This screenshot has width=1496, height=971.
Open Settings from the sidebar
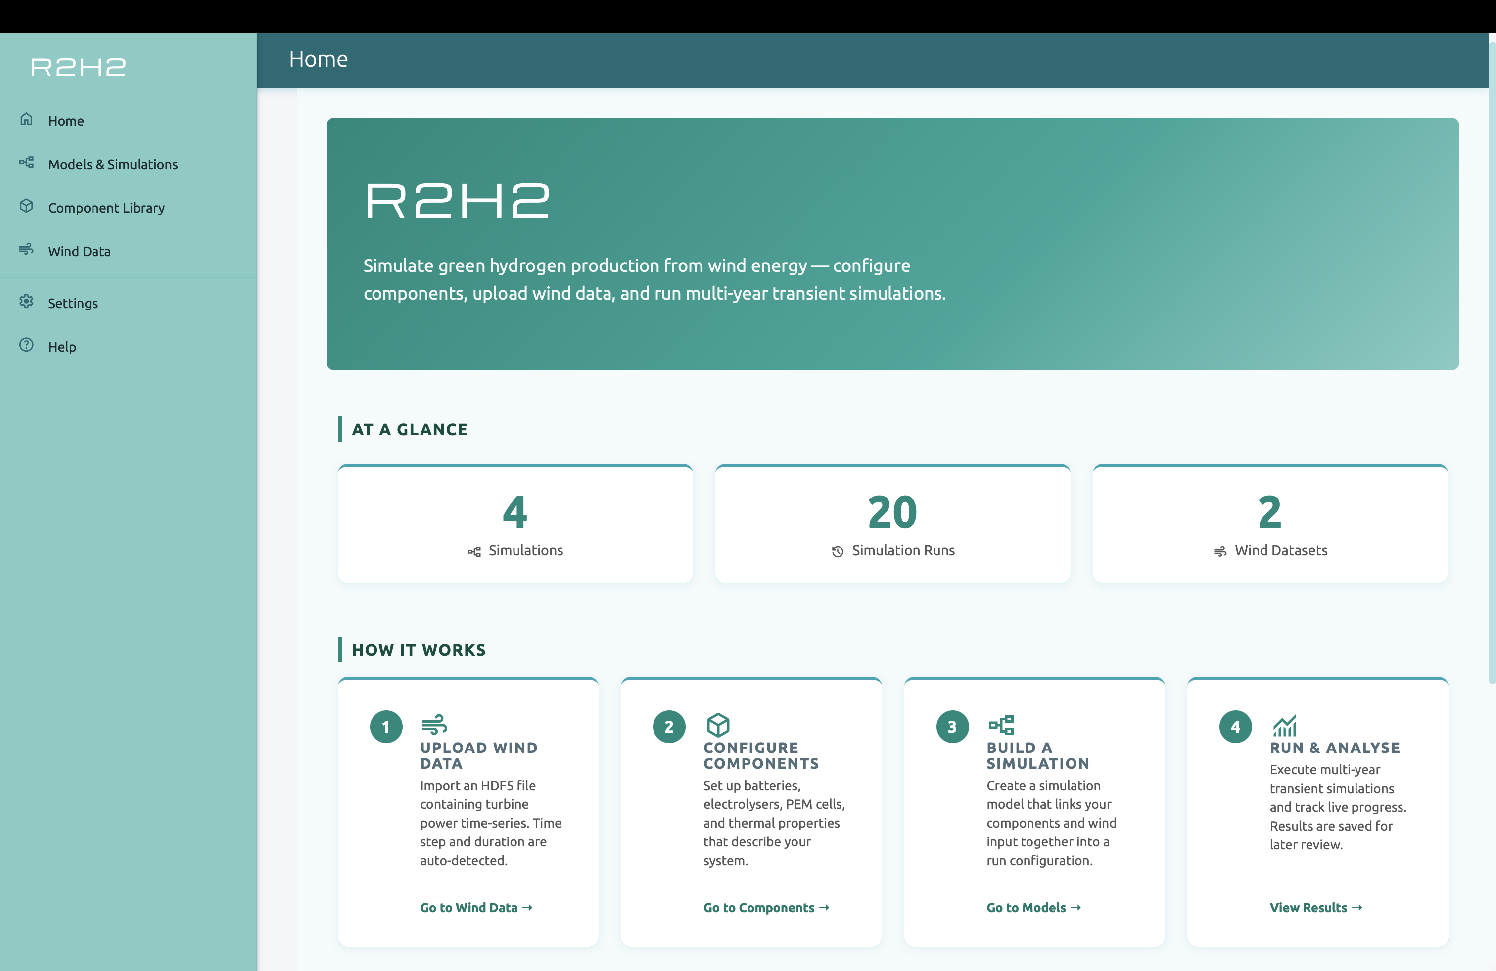click(x=128, y=303)
